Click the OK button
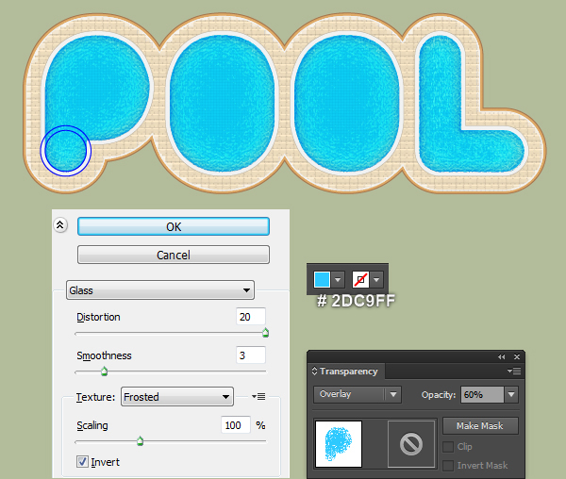 tap(174, 226)
